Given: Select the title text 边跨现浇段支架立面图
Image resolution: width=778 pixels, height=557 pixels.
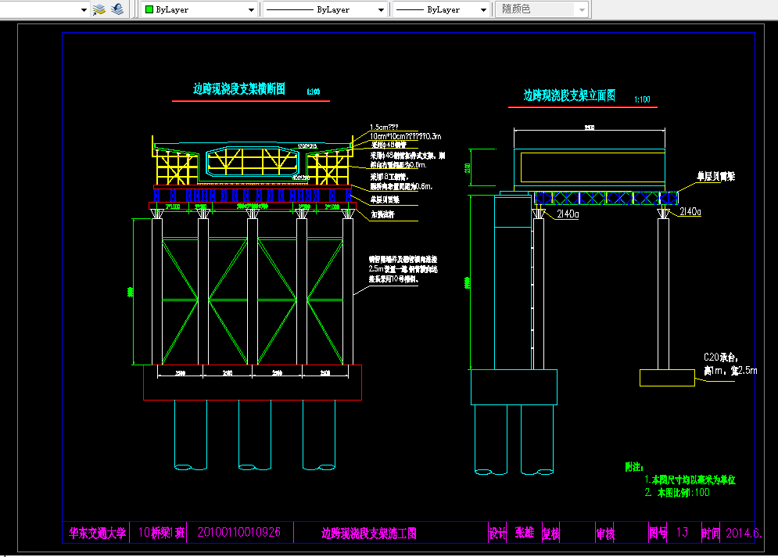Looking at the screenshot, I should (x=569, y=95).
